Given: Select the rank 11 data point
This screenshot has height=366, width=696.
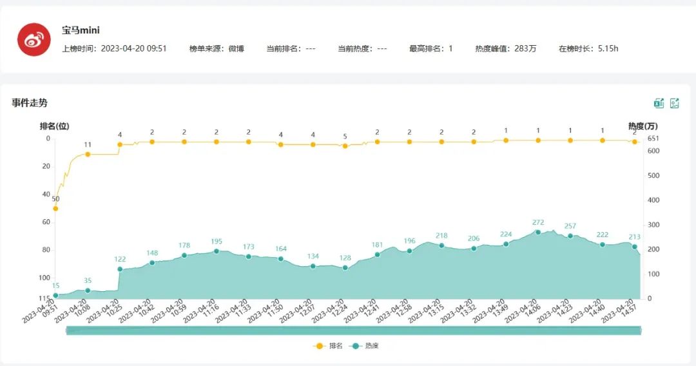Looking at the screenshot, I should (88, 155).
